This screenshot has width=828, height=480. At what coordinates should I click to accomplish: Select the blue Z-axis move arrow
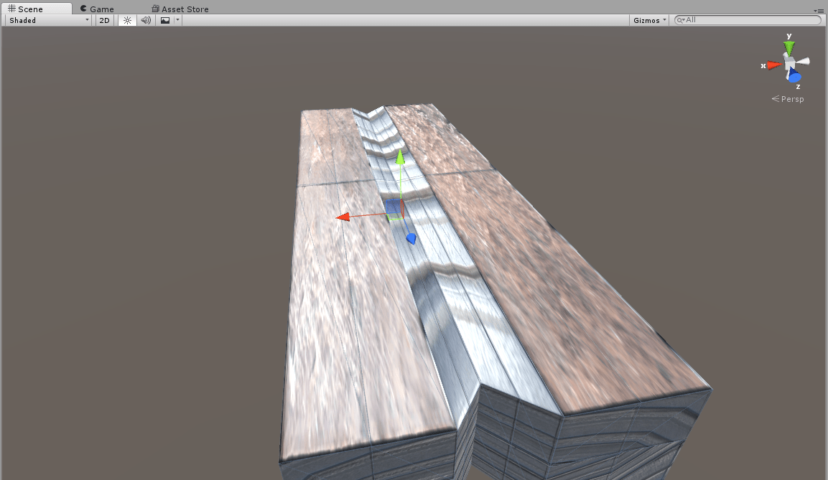(x=411, y=237)
